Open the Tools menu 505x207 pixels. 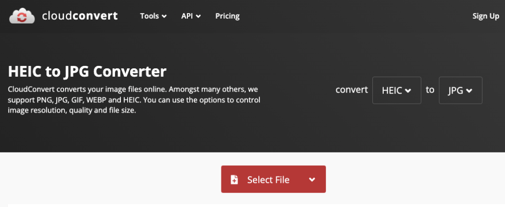pyautogui.click(x=153, y=16)
